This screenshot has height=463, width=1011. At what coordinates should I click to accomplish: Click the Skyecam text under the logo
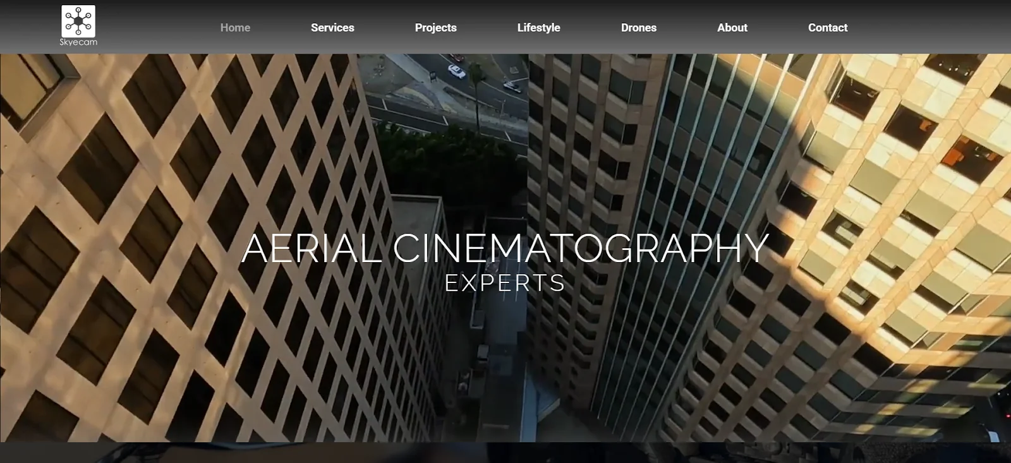78,42
